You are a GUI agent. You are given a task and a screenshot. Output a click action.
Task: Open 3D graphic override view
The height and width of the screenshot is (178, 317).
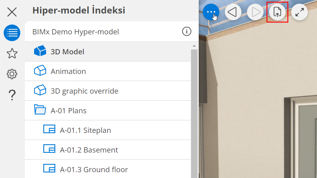pos(84,91)
